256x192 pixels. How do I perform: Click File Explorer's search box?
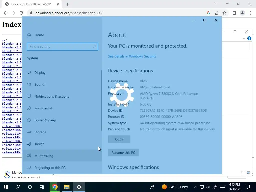235,47
